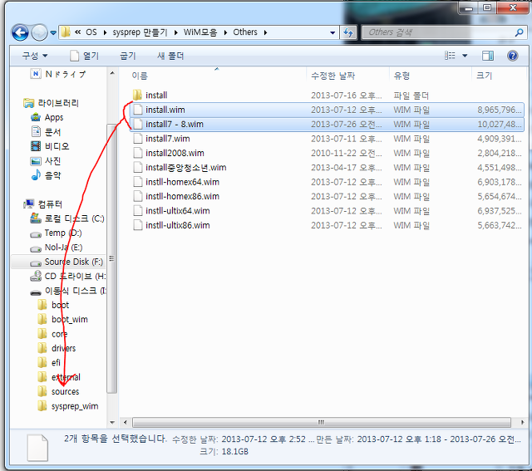
Task: Select the install folder icon
Action: point(137,95)
